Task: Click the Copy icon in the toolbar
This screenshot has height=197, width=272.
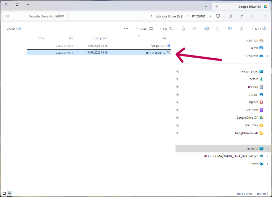Action: pyautogui.click(x=230, y=28)
